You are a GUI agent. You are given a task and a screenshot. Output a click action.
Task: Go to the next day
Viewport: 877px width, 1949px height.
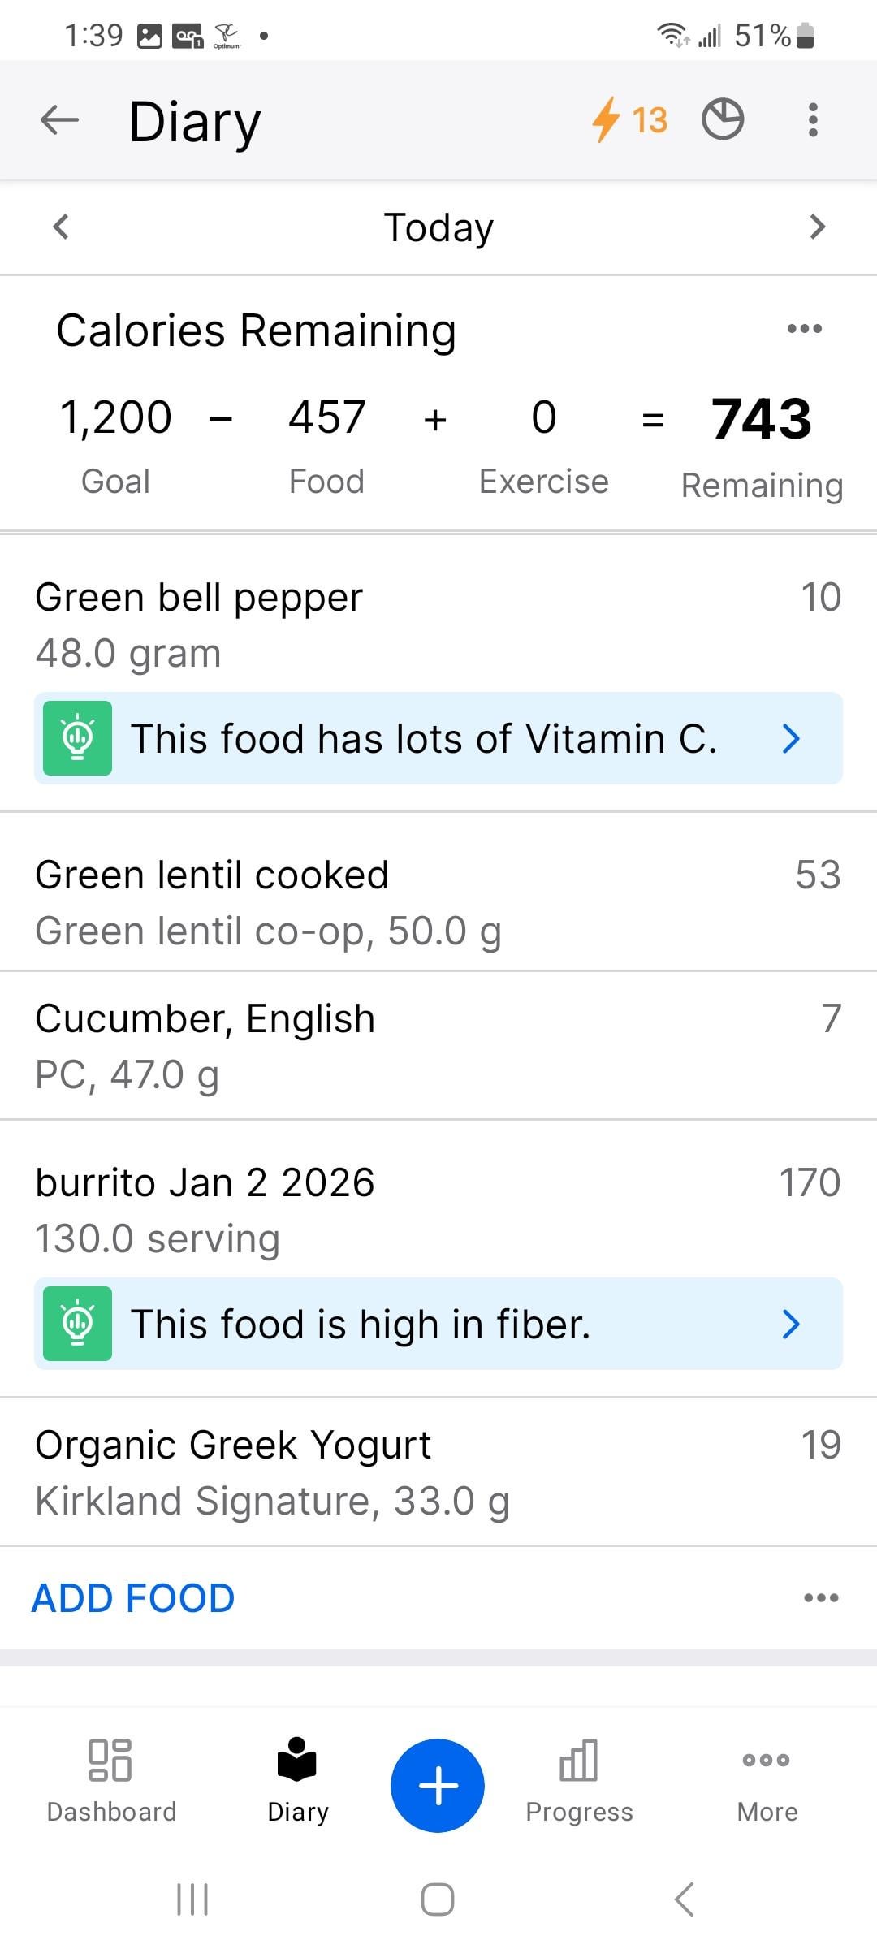(x=817, y=227)
